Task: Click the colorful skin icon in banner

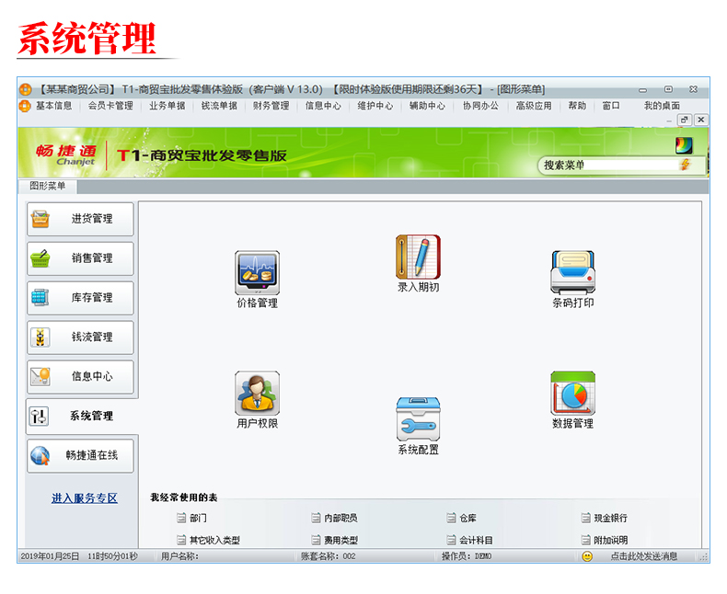Action: click(x=684, y=144)
